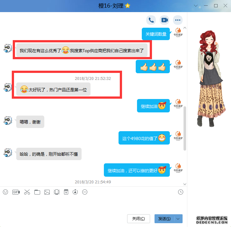Image resolution: width=231 pixels, height=227 pixels.
Task: Click the 这个4980花的值了 message bubble
Action: 144,138
